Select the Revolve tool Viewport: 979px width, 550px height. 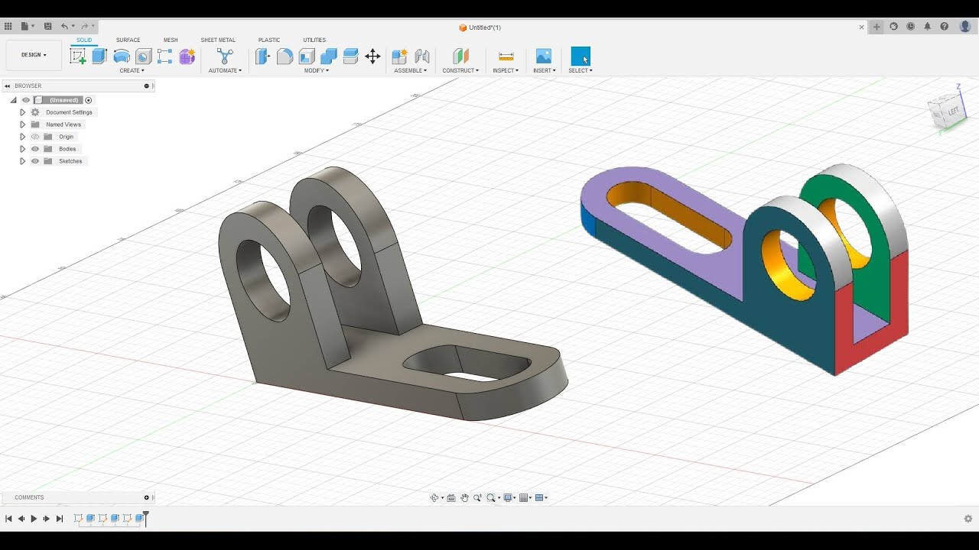(122, 57)
